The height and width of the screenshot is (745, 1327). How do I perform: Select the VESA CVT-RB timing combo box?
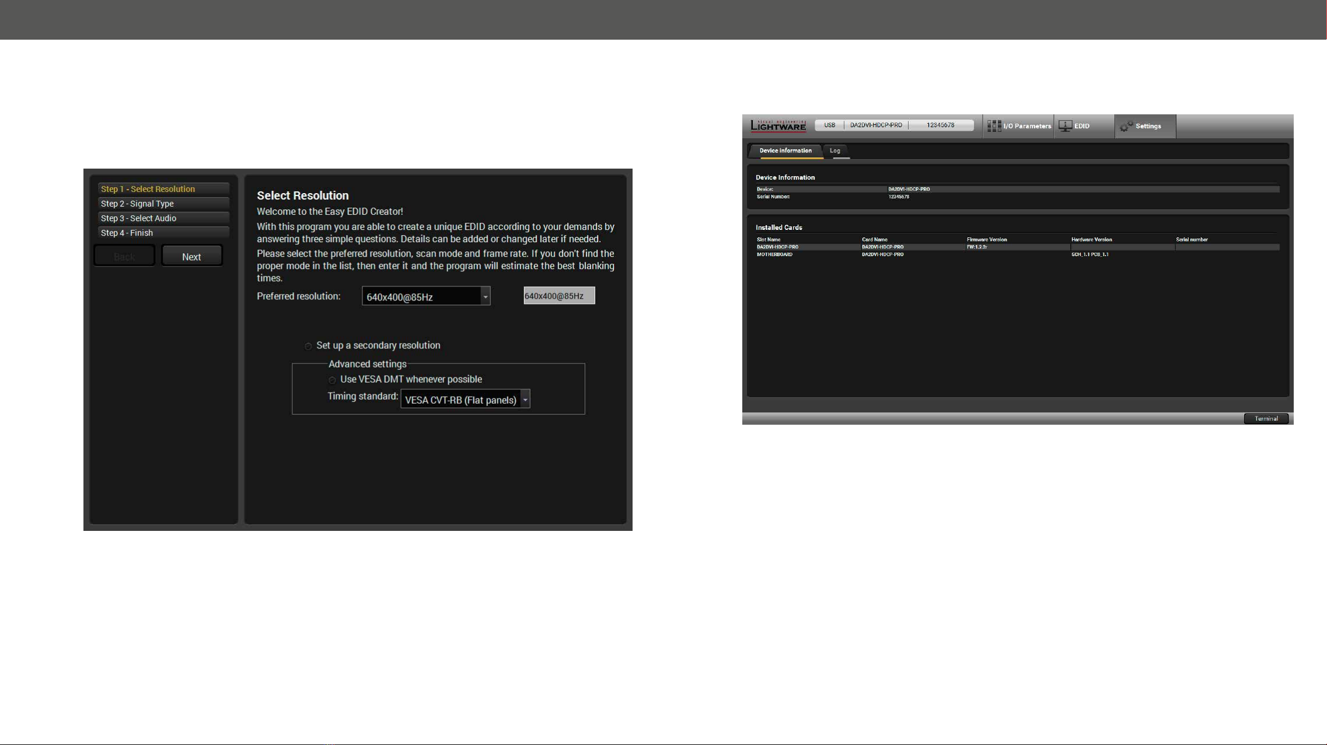tap(465, 399)
